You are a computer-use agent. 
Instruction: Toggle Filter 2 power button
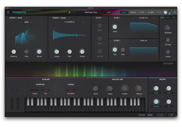111,41
